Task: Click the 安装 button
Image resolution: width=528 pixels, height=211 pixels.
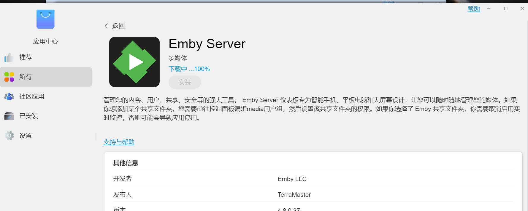Action: (185, 82)
